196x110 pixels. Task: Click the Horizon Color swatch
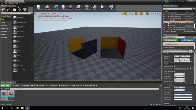pyautogui.click(x=183, y=95)
